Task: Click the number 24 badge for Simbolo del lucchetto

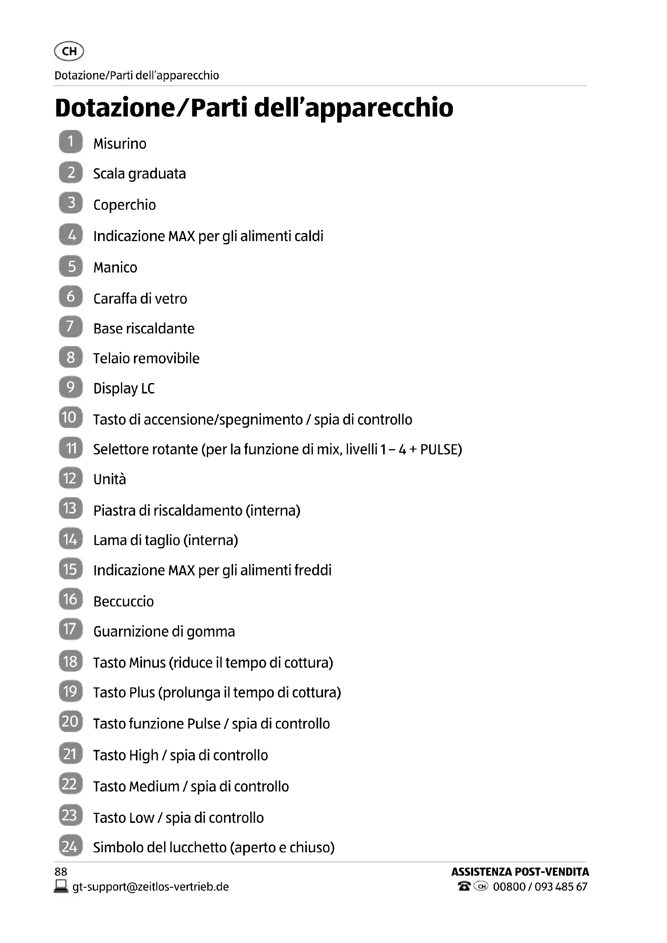Action: 71,847
